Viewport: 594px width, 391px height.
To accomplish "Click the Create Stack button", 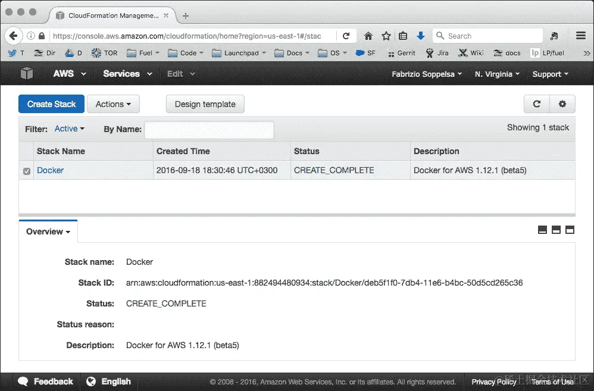I will click(x=51, y=104).
